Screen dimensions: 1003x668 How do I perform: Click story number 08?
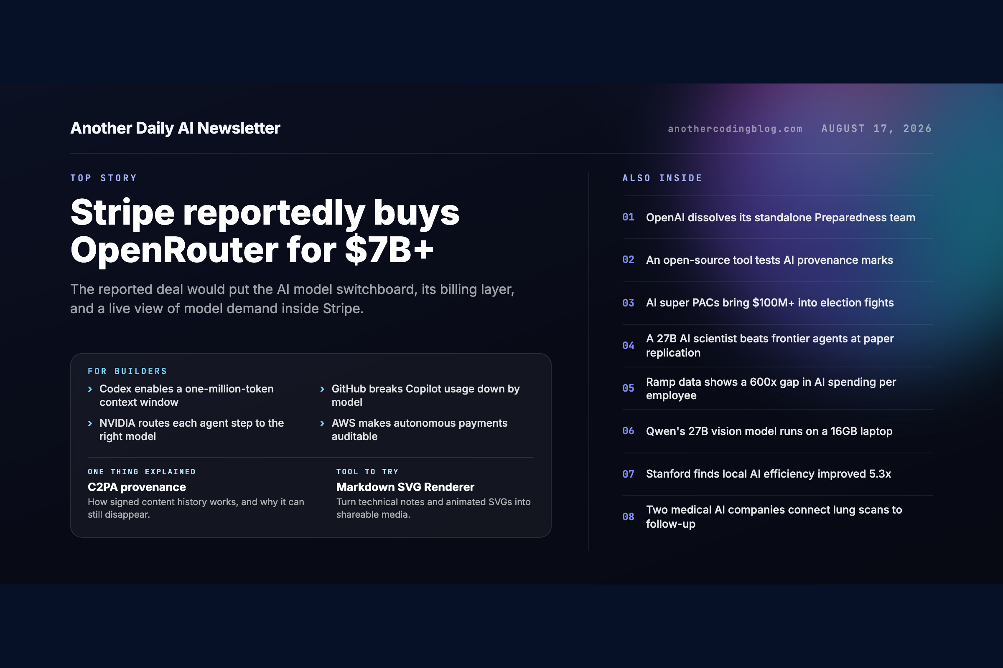point(628,517)
